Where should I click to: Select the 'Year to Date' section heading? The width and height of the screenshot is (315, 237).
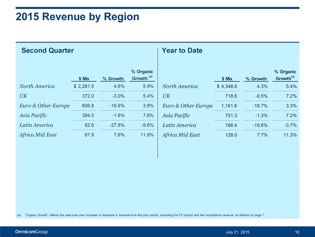click(182, 51)
